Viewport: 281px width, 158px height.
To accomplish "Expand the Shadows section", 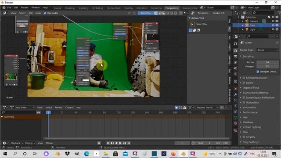I will click(x=241, y=122).
